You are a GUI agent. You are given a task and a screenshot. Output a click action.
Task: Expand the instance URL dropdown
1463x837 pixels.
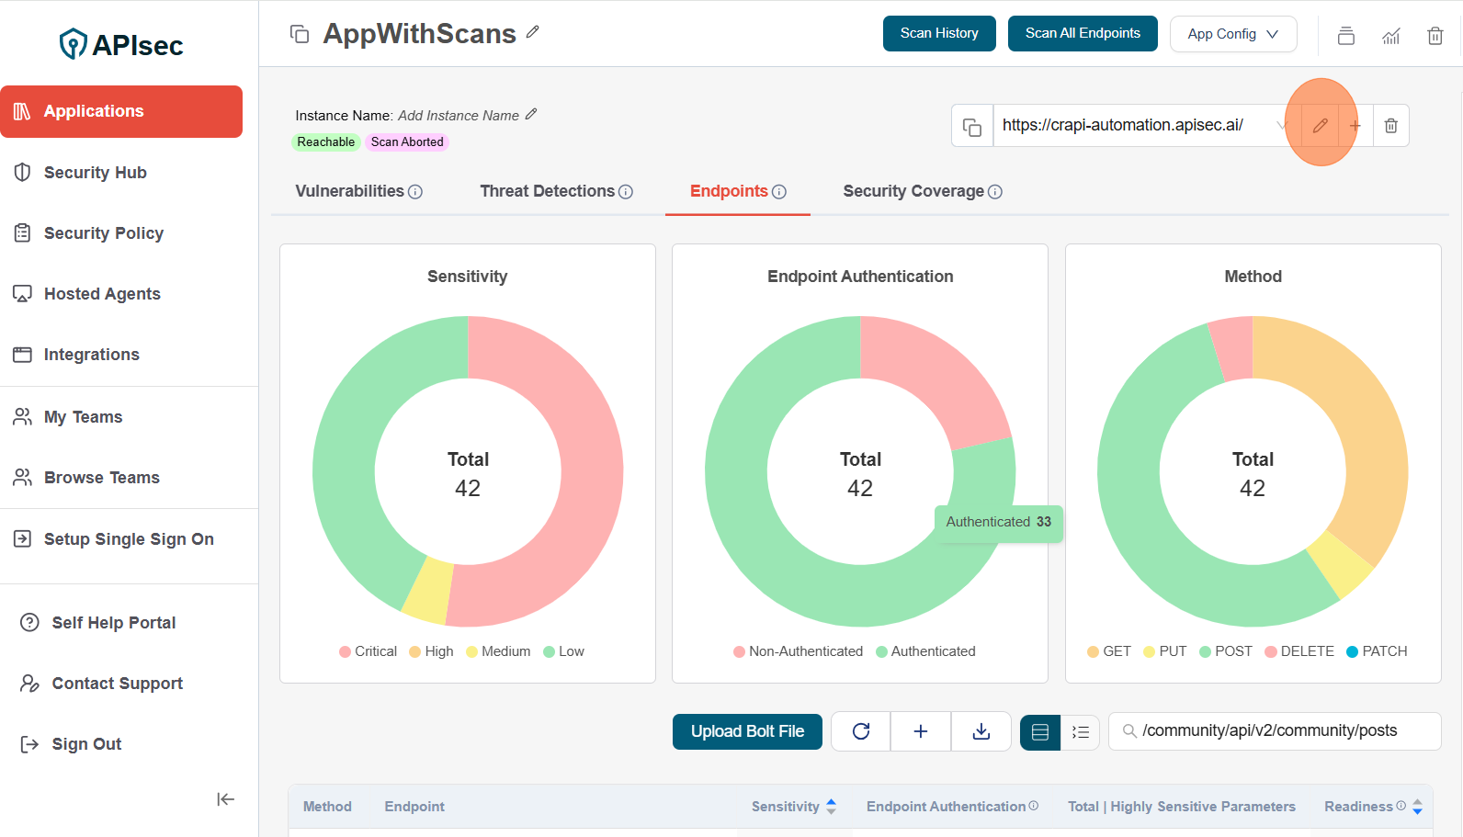[x=1283, y=126]
